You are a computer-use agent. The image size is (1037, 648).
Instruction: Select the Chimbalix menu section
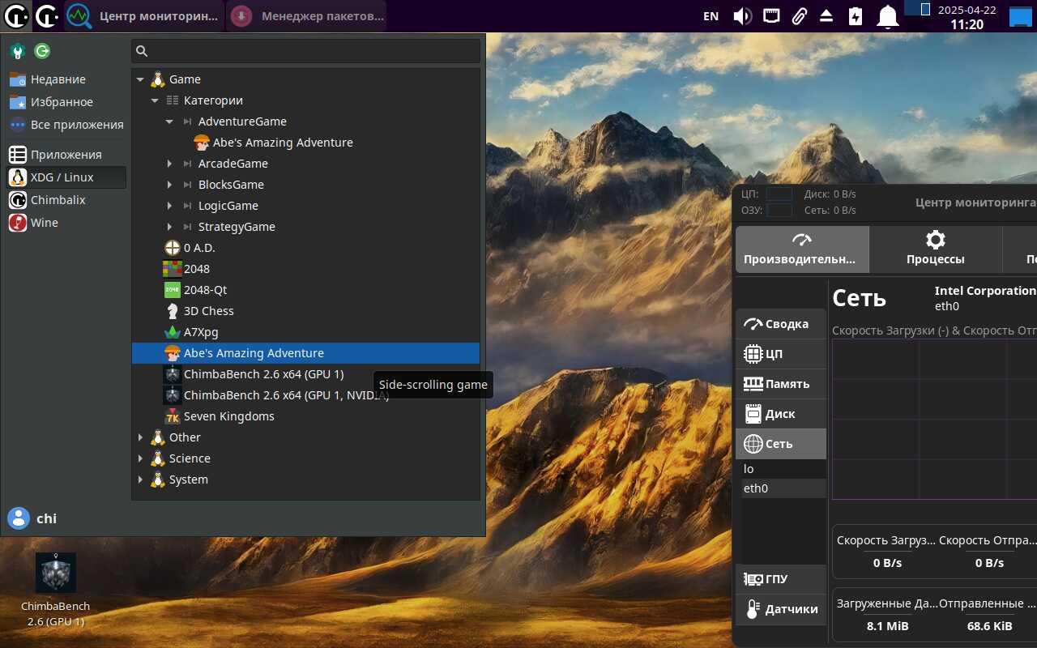(66, 200)
